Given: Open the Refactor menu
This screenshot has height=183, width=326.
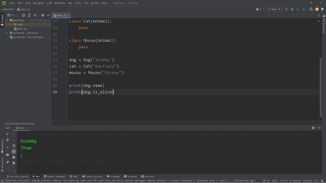Looking at the screenshot, I should point(60,3).
